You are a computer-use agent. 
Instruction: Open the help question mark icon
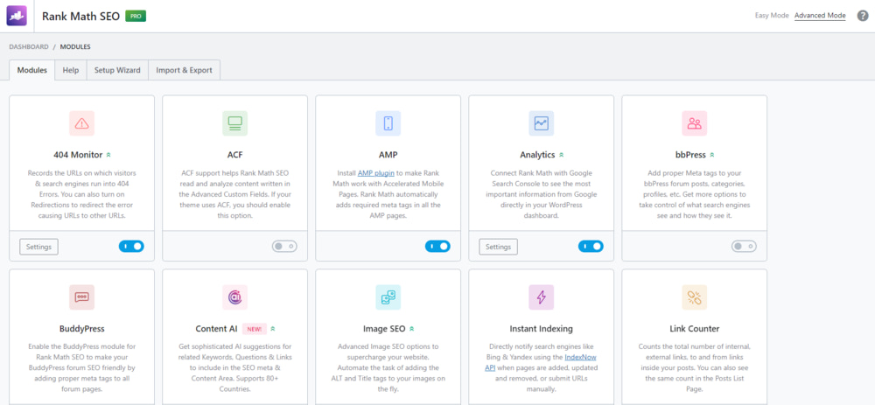coord(863,16)
